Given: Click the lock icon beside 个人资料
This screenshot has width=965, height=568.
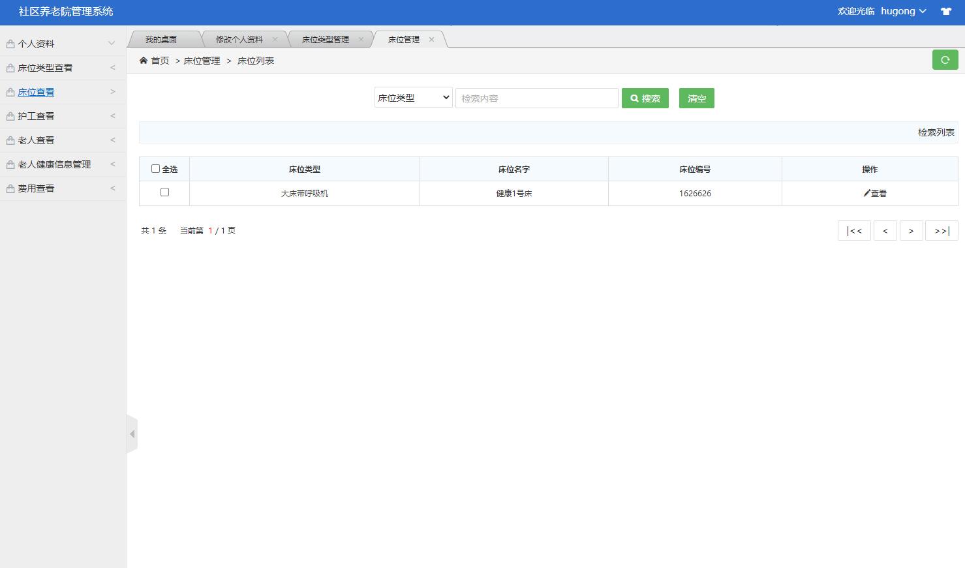Looking at the screenshot, I should (9, 43).
